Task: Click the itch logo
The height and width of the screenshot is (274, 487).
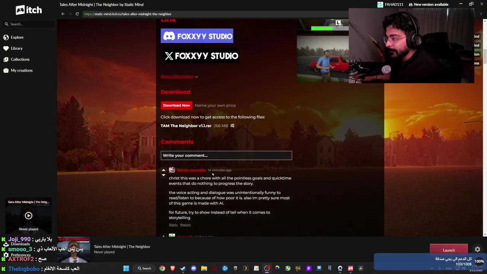Action: click(x=29, y=10)
